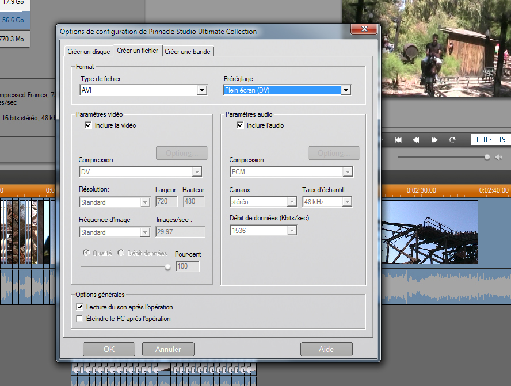511x386 pixels.
Task: Click the clip strip on the timeline at left
Action: 28,232
